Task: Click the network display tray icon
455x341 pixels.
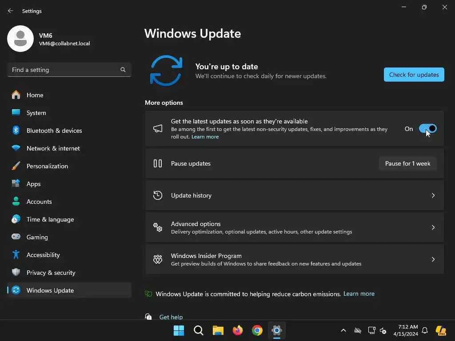Action: click(x=371, y=330)
